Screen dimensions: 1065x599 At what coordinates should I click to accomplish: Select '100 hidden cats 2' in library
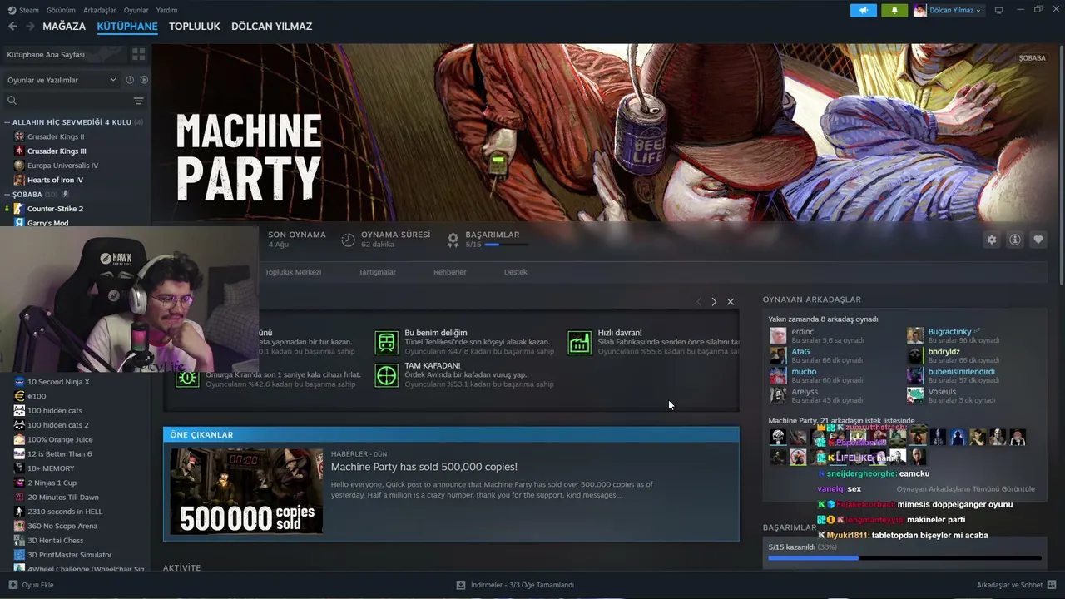(57, 425)
